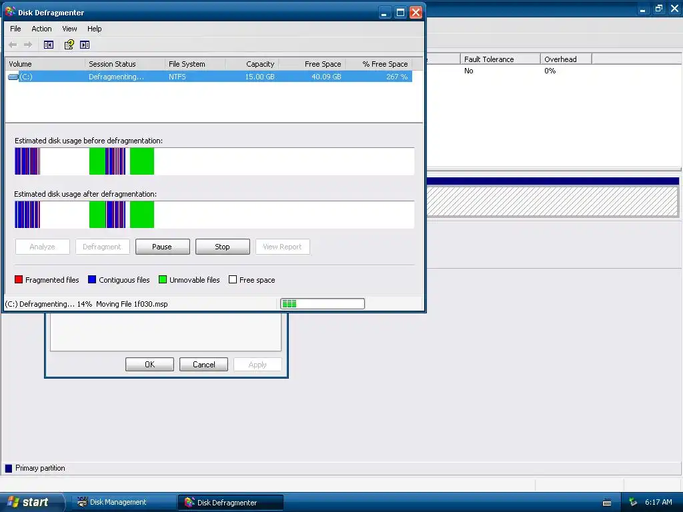Stop the defragmentation

click(x=223, y=247)
